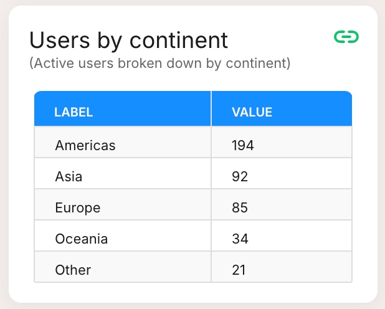Select the value 92 cell

tap(282, 173)
